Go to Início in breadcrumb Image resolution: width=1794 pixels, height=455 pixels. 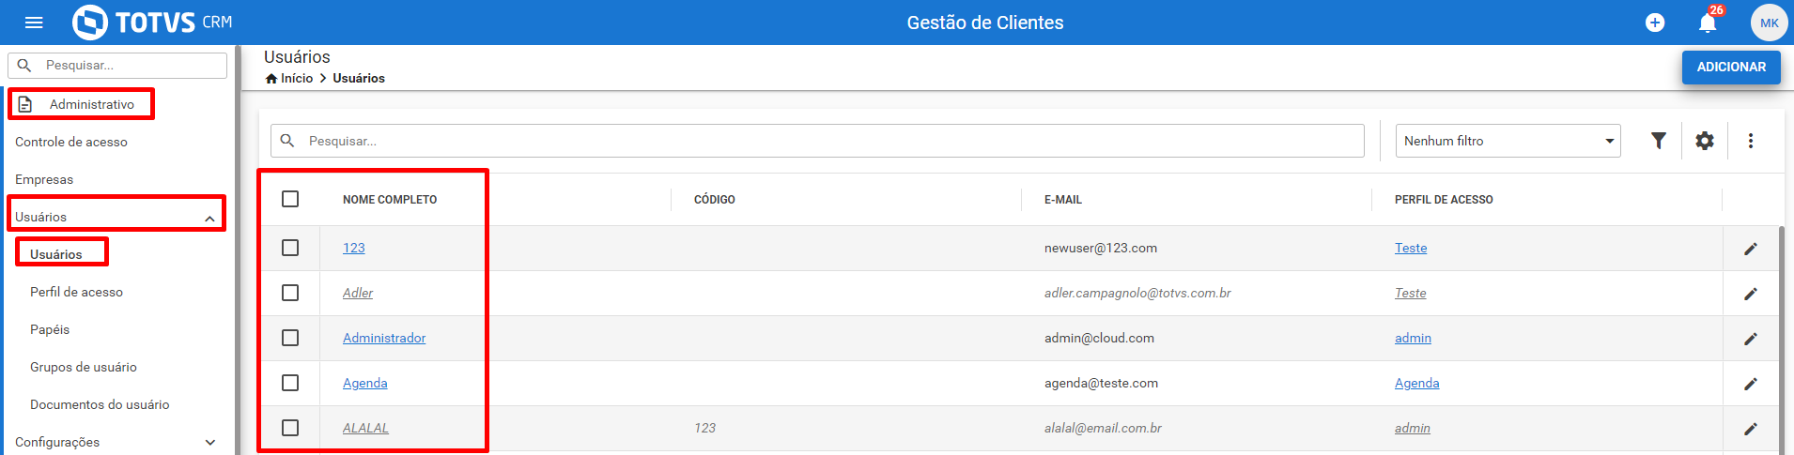297,78
